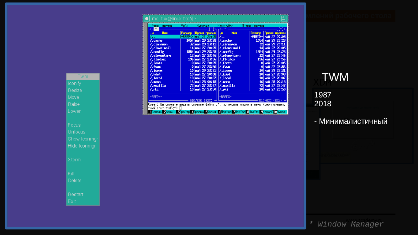Sort right panel by Время правки column
418x235 pixels.
coord(275,33)
